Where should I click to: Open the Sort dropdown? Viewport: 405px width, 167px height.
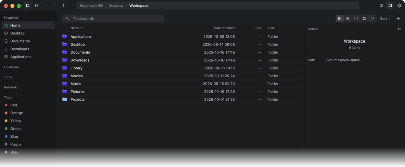(385, 19)
